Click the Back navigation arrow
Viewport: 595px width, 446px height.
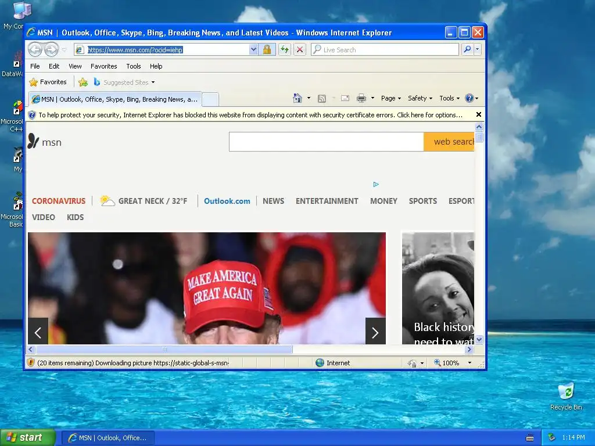(x=35, y=49)
